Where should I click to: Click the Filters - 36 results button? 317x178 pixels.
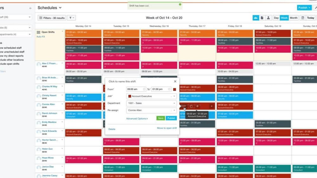pos(52,18)
